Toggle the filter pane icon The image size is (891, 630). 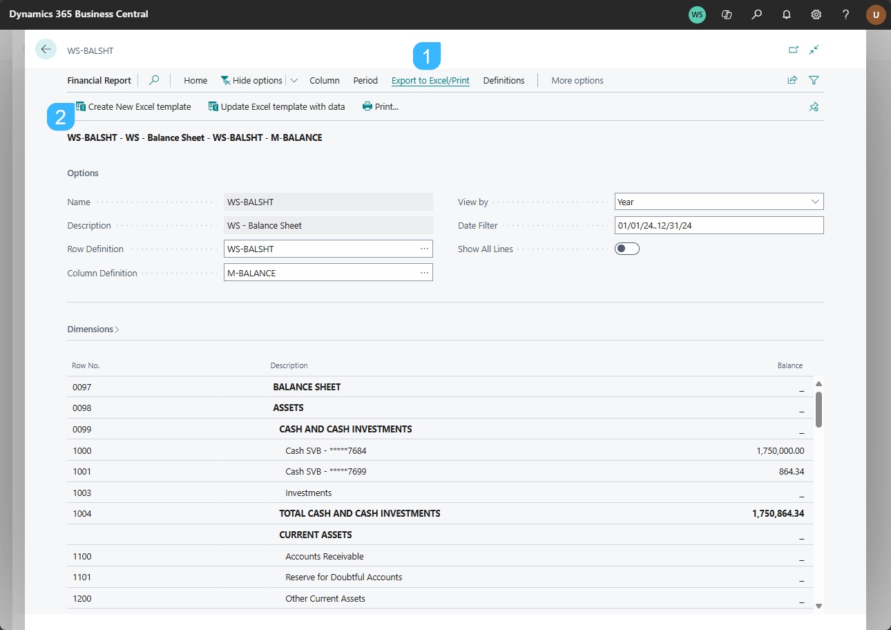pyautogui.click(x=814, y=80)
